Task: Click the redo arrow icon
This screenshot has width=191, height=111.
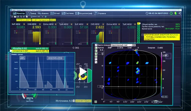Action: click(x=24, y=17)
